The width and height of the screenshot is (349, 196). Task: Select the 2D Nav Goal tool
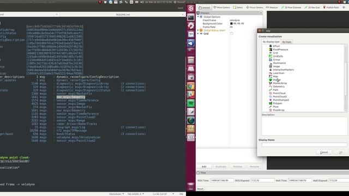[312, 8]
